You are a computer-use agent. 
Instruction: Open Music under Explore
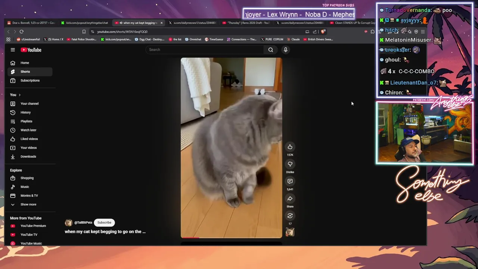coord(30,187)
